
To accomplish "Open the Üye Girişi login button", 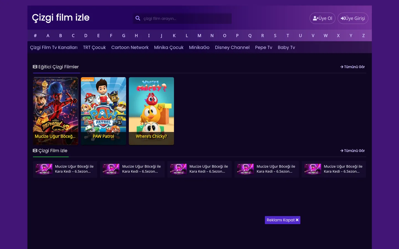I will (x=353, y=18).
